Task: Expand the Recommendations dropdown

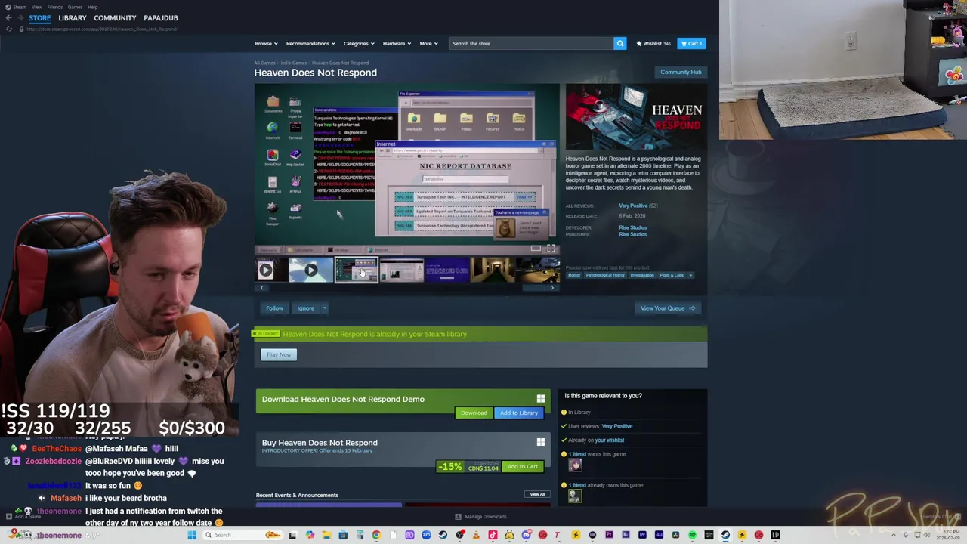Action: [310, 43]
